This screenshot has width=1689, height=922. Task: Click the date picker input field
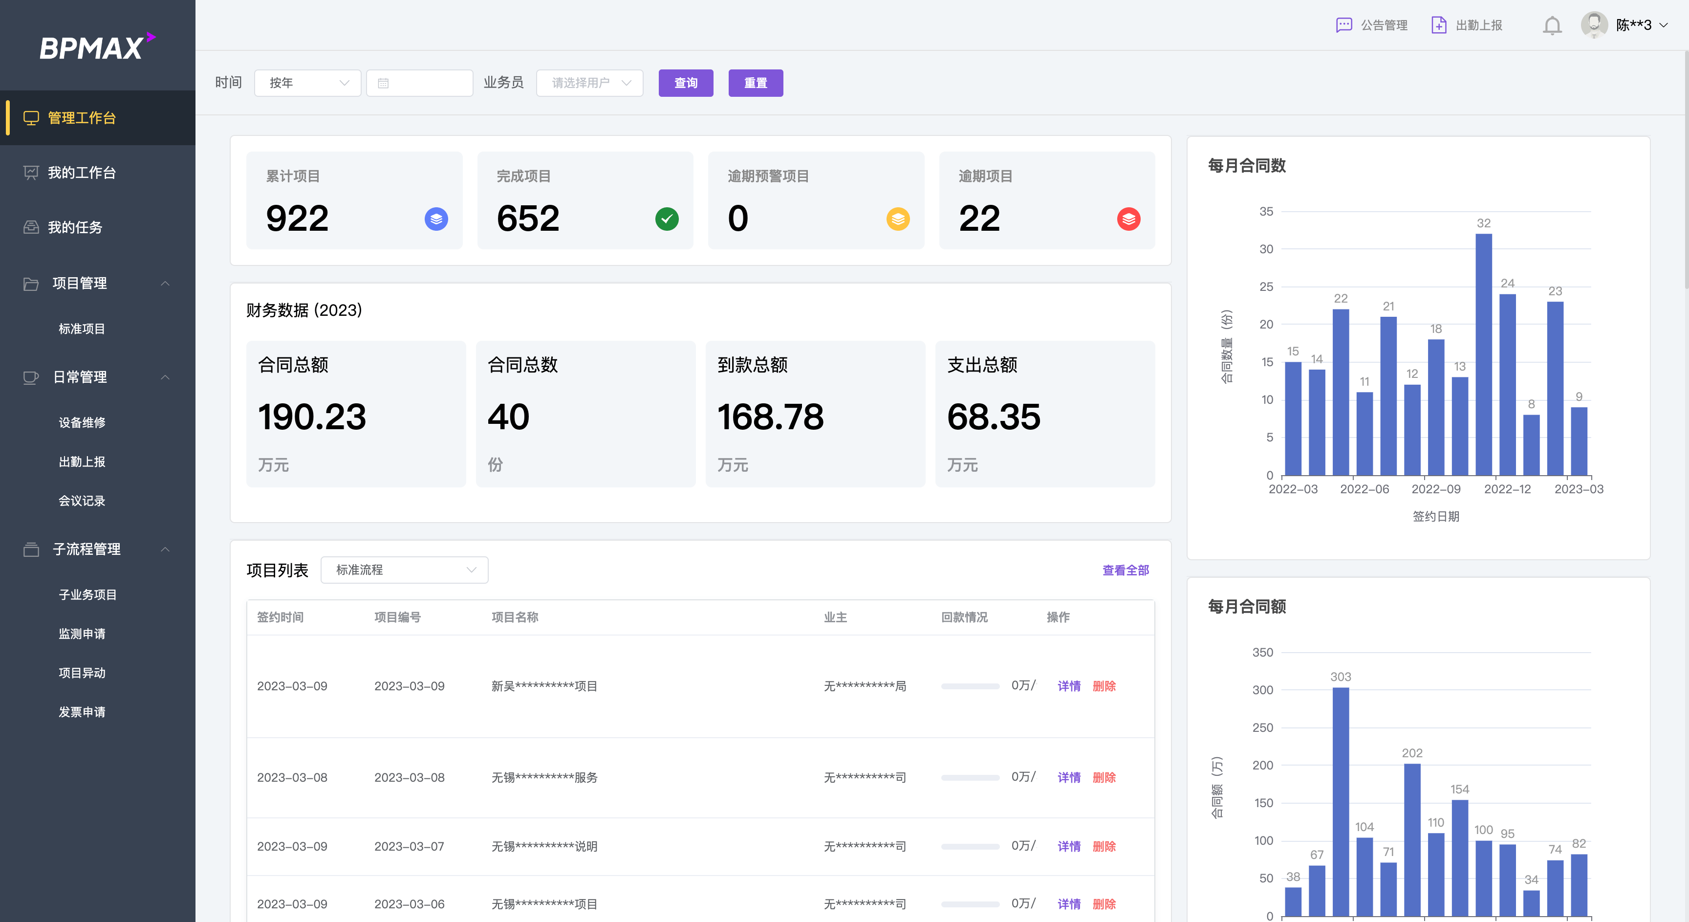click(420, 83)
